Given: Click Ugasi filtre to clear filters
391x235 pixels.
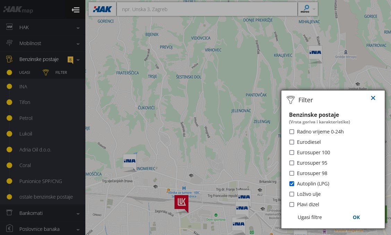Looking at the screenshot, I should [309, 217].
